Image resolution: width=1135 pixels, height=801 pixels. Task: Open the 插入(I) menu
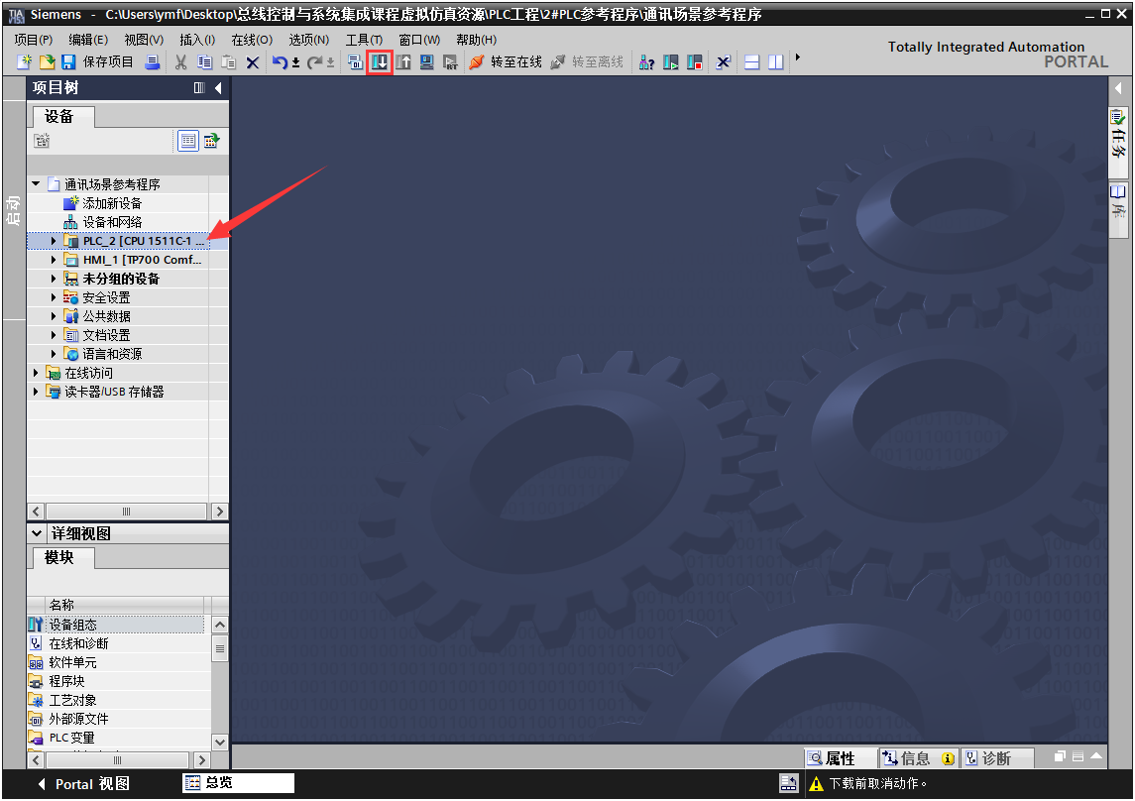coord(197,40)
